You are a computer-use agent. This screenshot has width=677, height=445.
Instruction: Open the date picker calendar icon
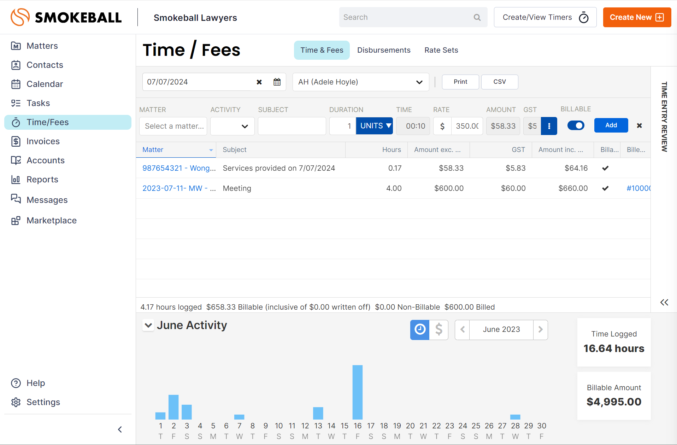coord(277,82)
